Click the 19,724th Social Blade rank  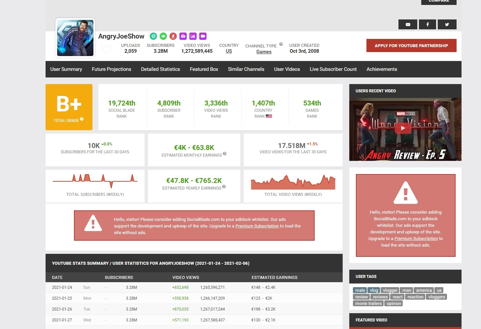[121, 103]
